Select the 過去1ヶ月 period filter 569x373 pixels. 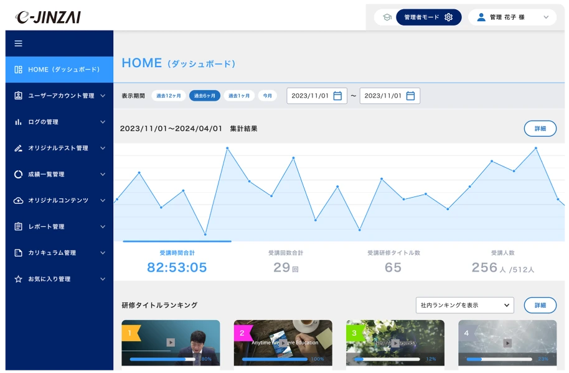239,96
